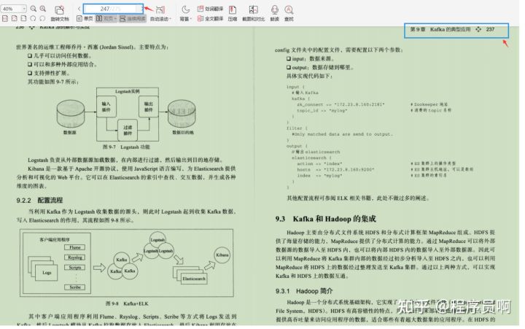Viewport: 525px width, 329px height.
Task: Select the fit width page view icon
Action: tap(15, 18)
